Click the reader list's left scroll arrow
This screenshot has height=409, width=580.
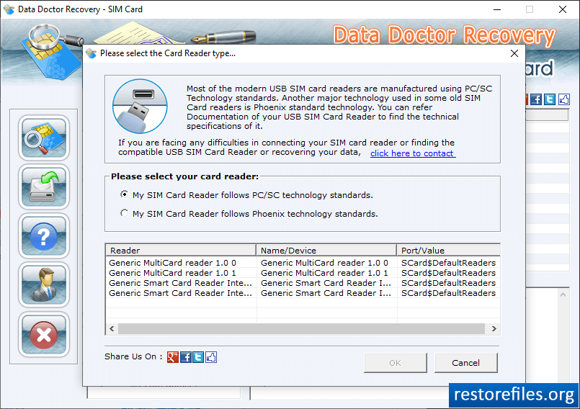(112, 328)
